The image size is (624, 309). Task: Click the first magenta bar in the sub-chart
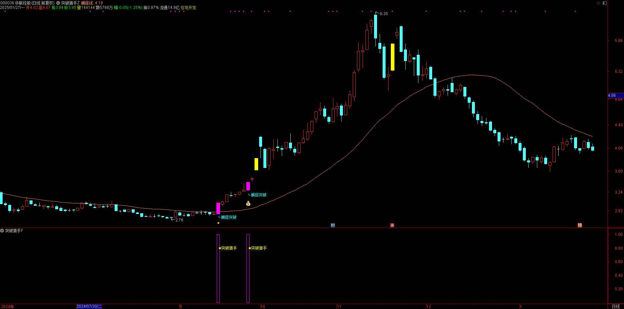coord(218,268)
